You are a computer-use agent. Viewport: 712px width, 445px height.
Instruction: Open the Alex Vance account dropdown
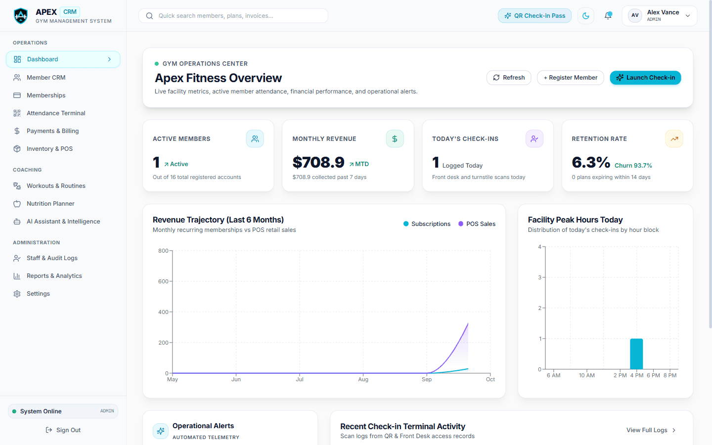tap(660, 16)
